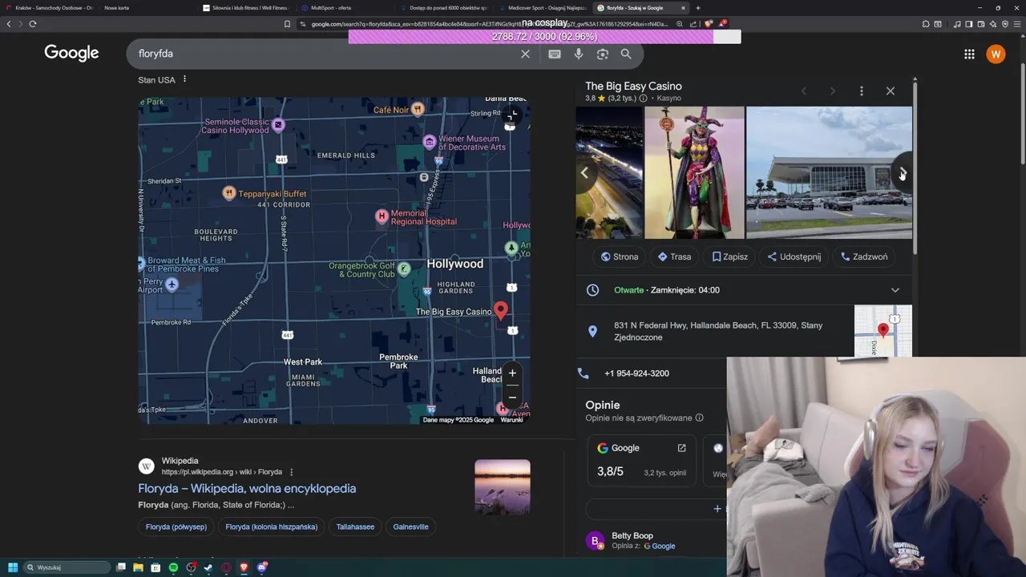Open the jester statue photo
This screenshot has width=1026, height=577.
(x=694, y=172)
